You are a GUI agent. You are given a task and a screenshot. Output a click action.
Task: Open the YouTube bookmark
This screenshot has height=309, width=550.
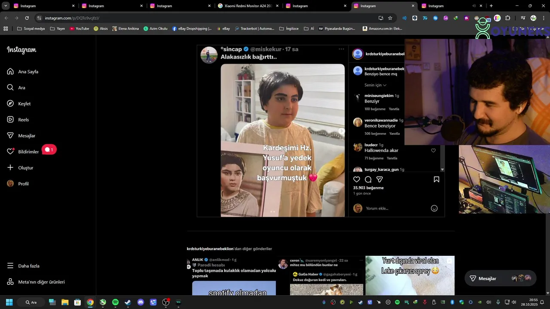tap(79, 29)
